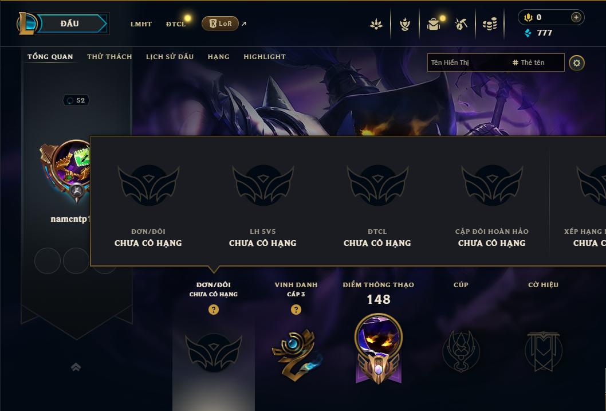
Task: Open the Highlight tab
Action: 265,56
